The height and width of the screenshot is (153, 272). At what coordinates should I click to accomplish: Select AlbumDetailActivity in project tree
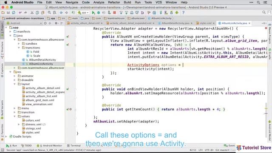42,60
